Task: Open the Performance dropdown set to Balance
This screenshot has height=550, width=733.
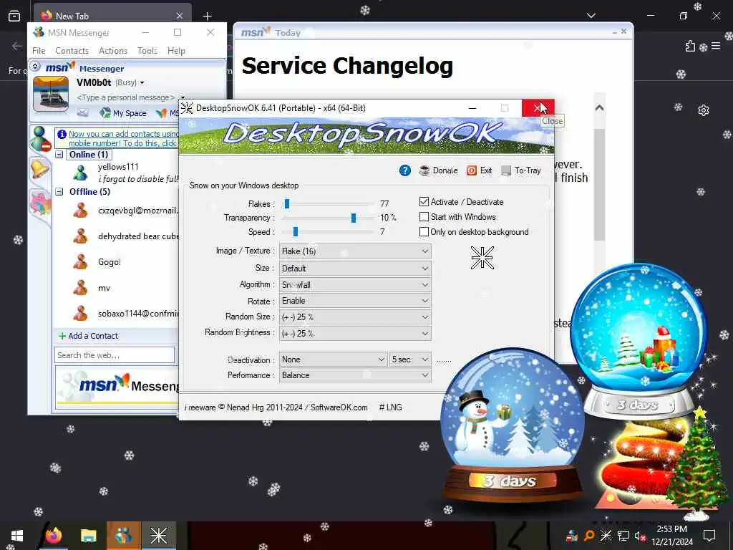Action: [355, 375]
